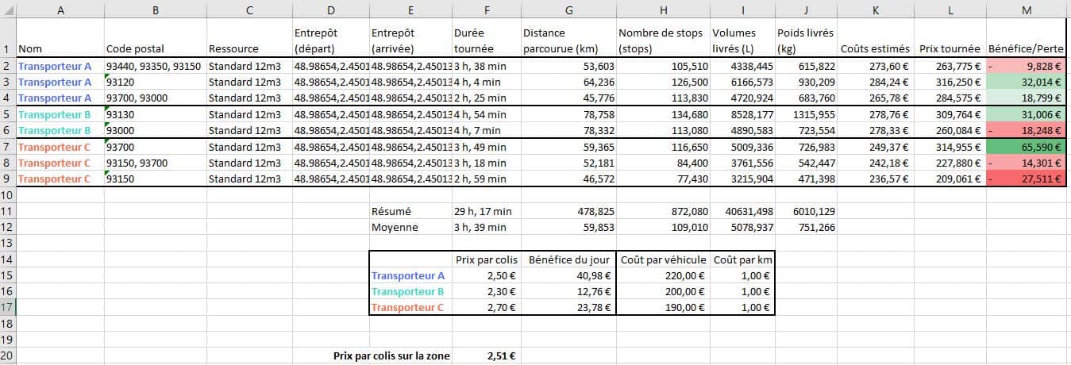Click the 'Poids livrés (kg)' header cell
Image resolution: width=1071 pixels, height=365 pixels.
(806, 38)
